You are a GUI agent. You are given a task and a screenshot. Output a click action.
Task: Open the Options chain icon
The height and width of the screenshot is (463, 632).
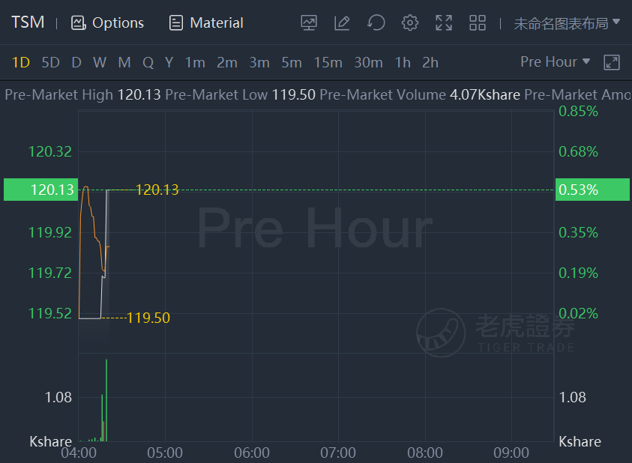point(79,23)
